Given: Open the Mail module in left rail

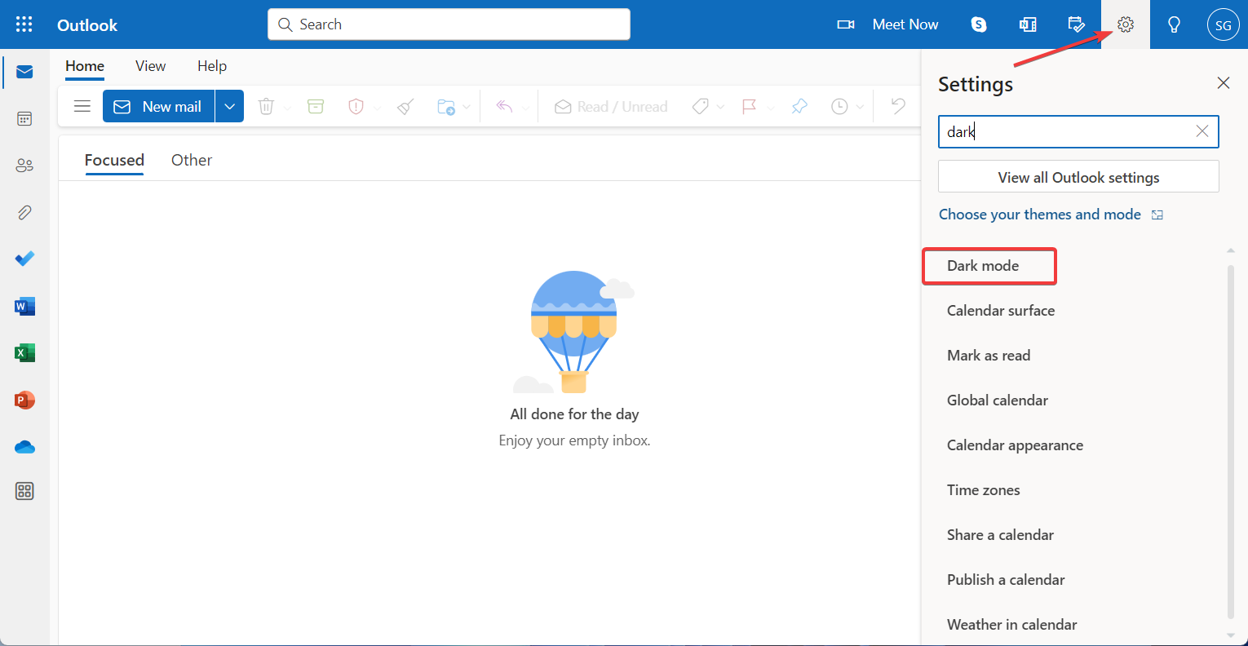Looking at the screenshot, I should tap(24, 73).
